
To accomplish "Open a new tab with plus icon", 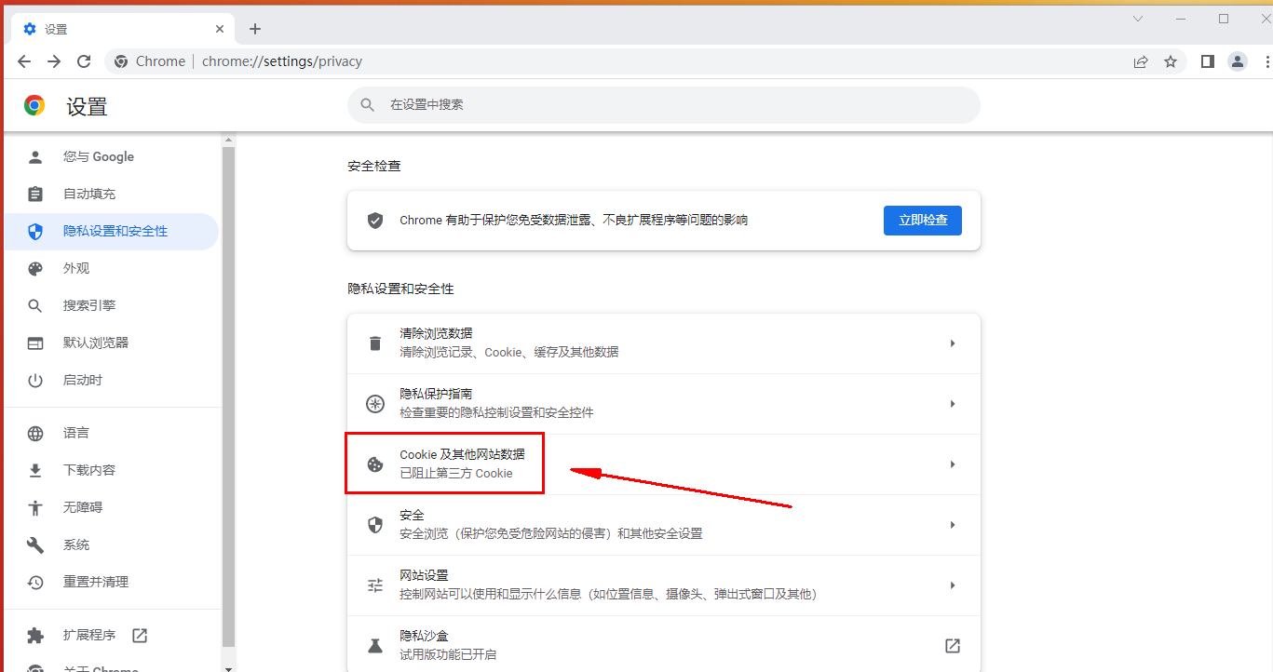I will [255, 29].
